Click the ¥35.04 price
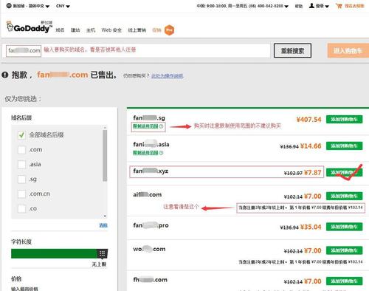Screen dimensions: 369x291 coord(311,227)
